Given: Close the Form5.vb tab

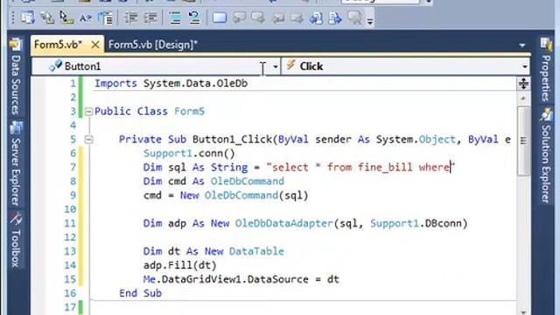Looking at the screenshot, I should click(x=95, y=45).
